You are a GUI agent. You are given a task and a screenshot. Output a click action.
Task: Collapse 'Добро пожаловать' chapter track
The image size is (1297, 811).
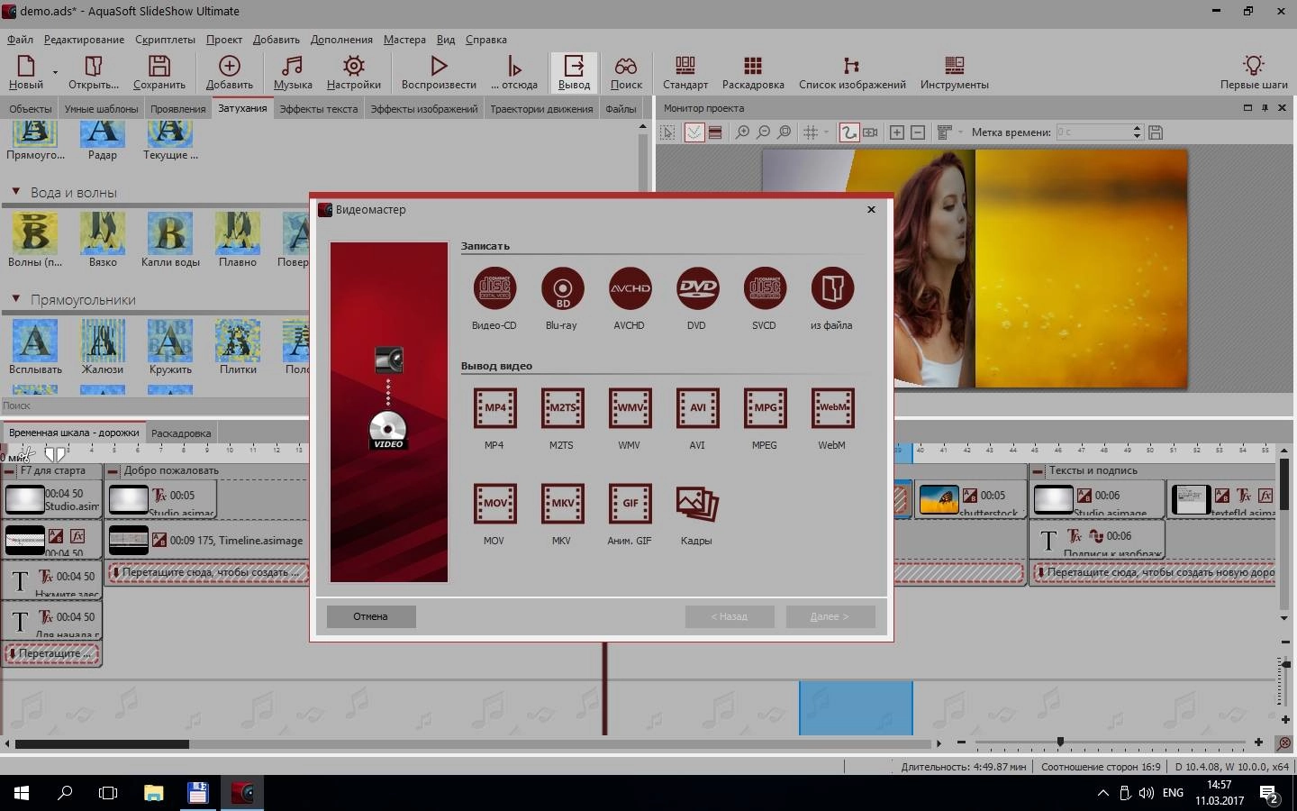113,470
